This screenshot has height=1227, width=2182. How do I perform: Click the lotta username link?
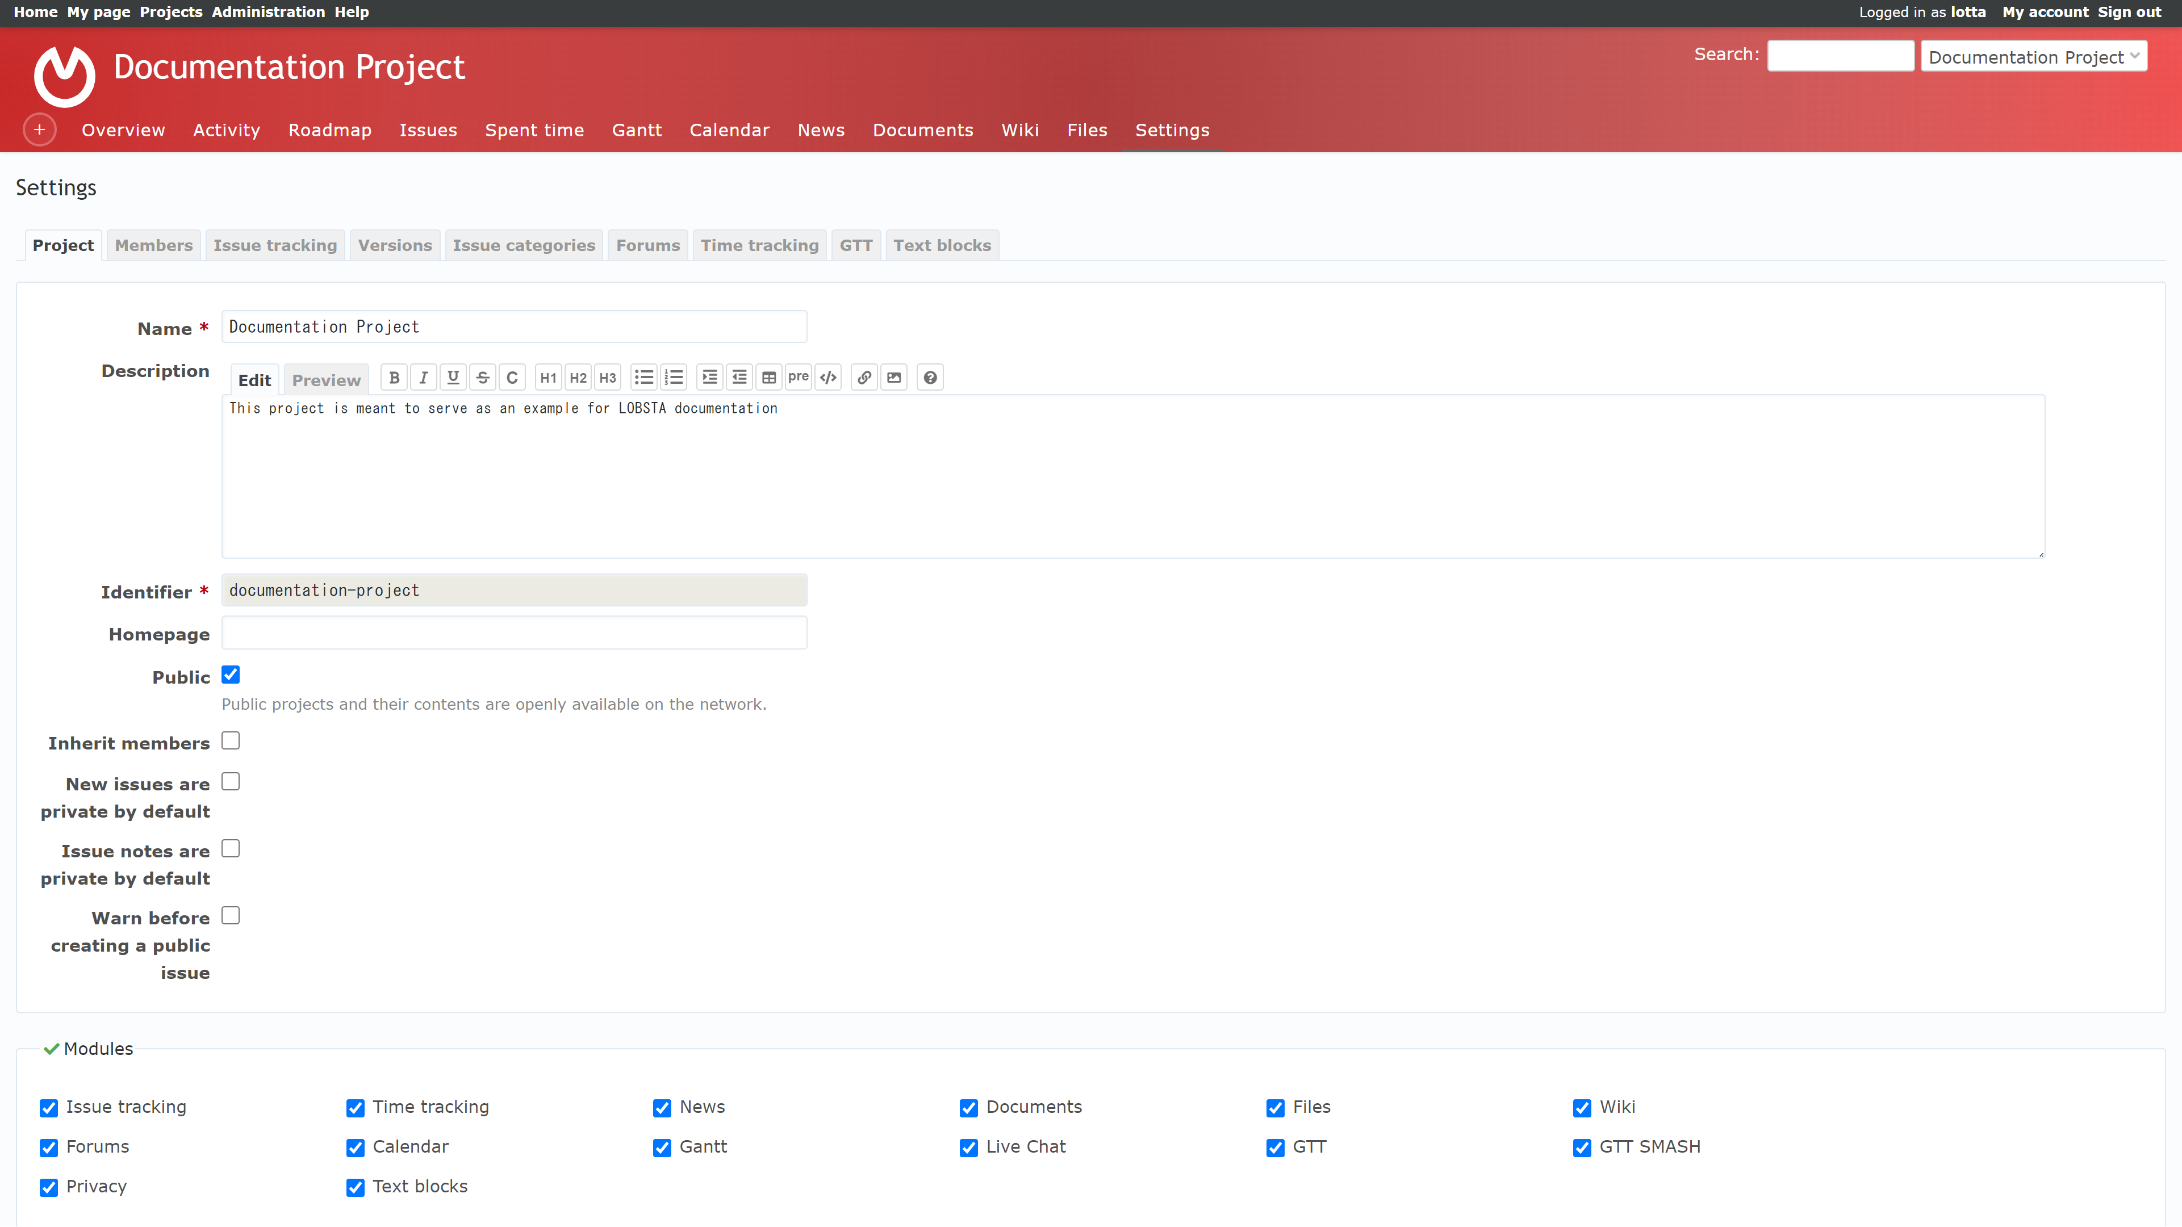(1968, 12)
